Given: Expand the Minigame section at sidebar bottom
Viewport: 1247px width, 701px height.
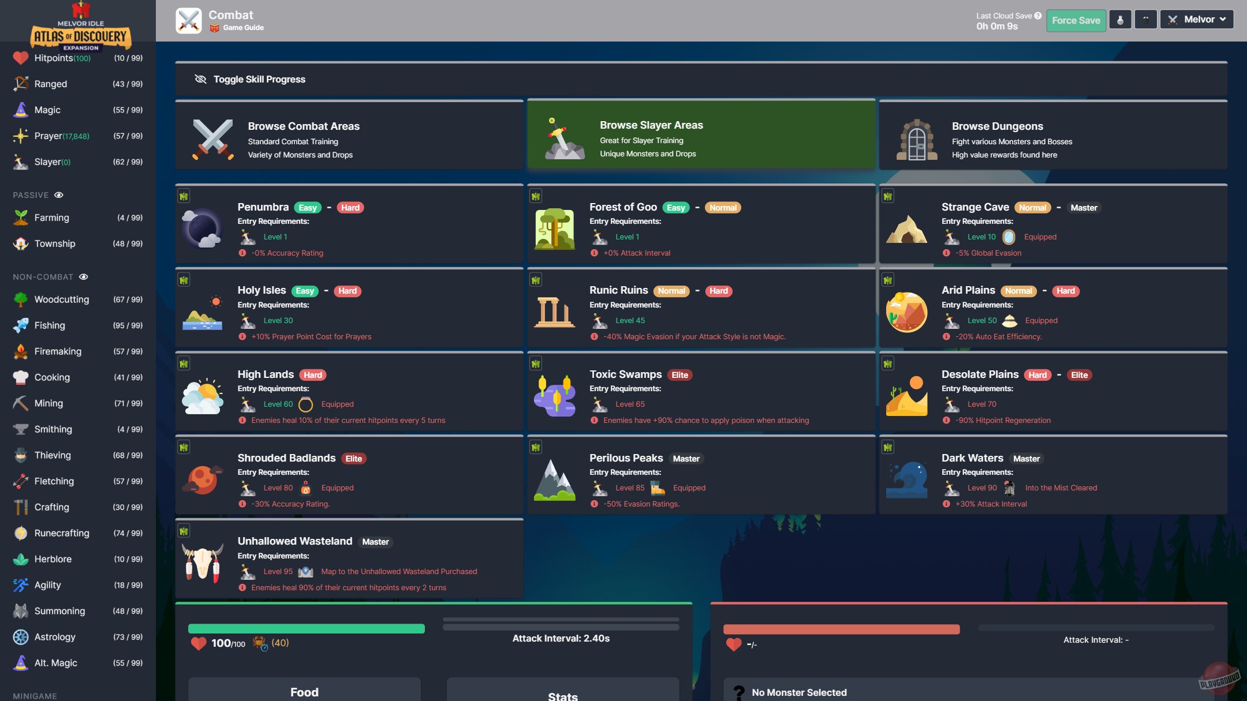Looking at the screenshot, I should 36,695.
